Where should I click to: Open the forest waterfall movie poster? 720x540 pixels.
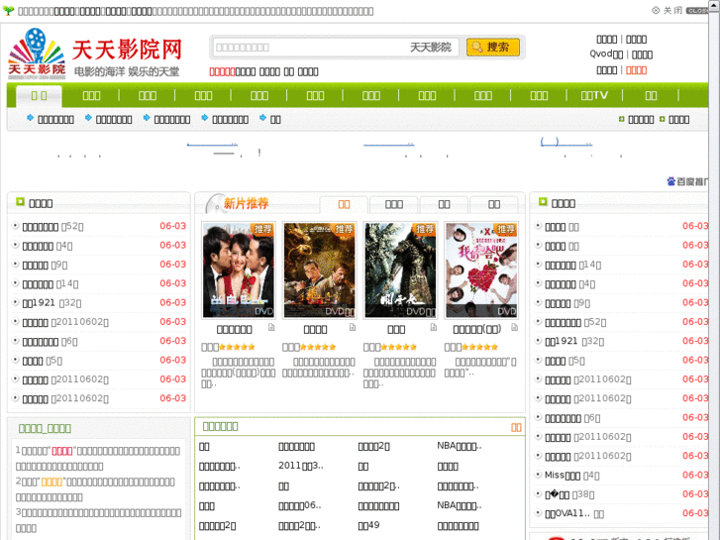400,270
